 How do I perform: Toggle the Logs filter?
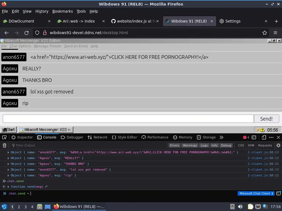204,145
